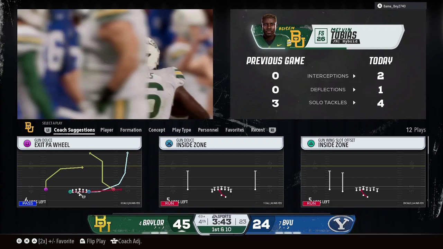Click the Baylor team name in scoreboard
Viewport: 443px width, 249px height.
pos(153,223)
